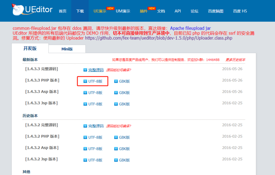Click download icon for 1.4.3.2 Asp UTF-8版
The width and height of the screenshot is (275, 175).
click(85, 149)
